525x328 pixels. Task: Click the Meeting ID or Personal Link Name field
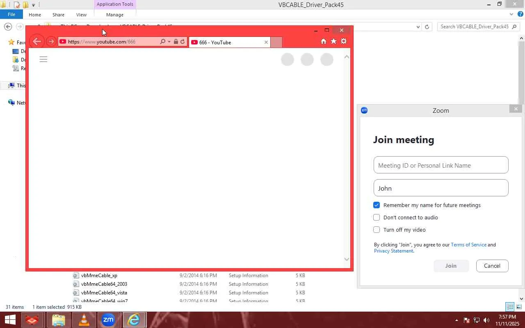tap(441, 165)
